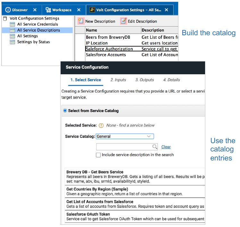Screen dimensions: 240x227
Task: Open the Service Catalog General dropdown
Action: (125, 136)
